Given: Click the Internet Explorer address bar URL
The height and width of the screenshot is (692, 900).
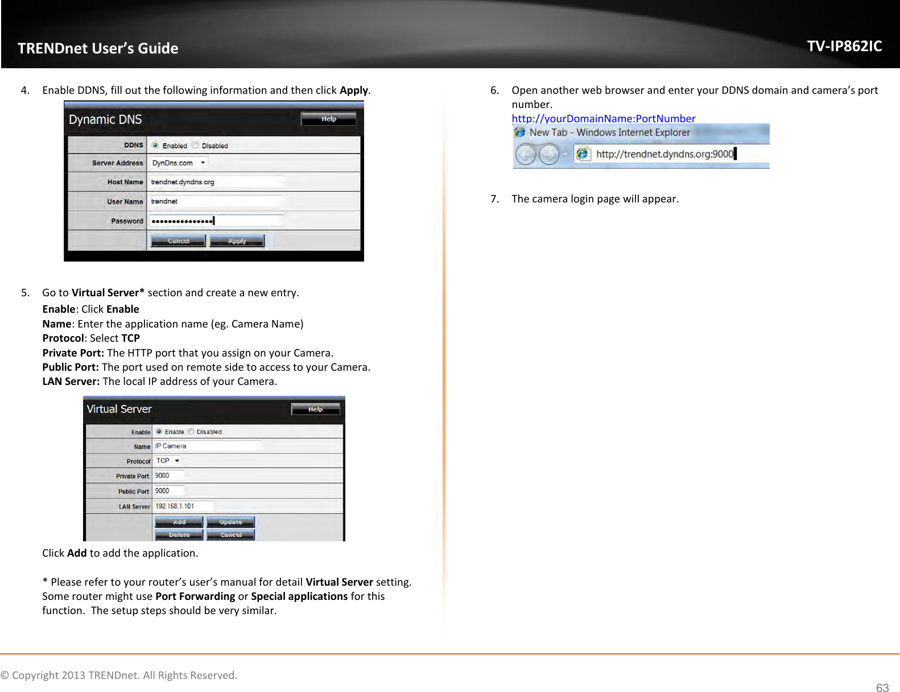Looking at the screenshot, I should (x=664, y=154).
